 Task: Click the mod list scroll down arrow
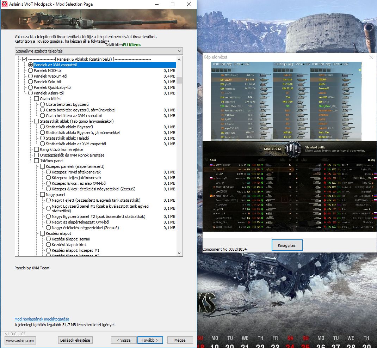[179, 253]
